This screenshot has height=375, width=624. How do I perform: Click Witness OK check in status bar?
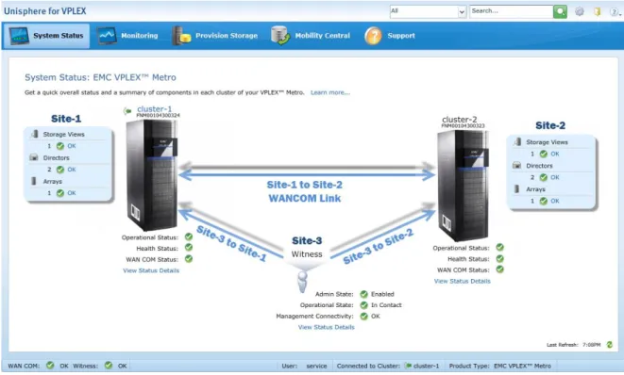click(109, 365)
